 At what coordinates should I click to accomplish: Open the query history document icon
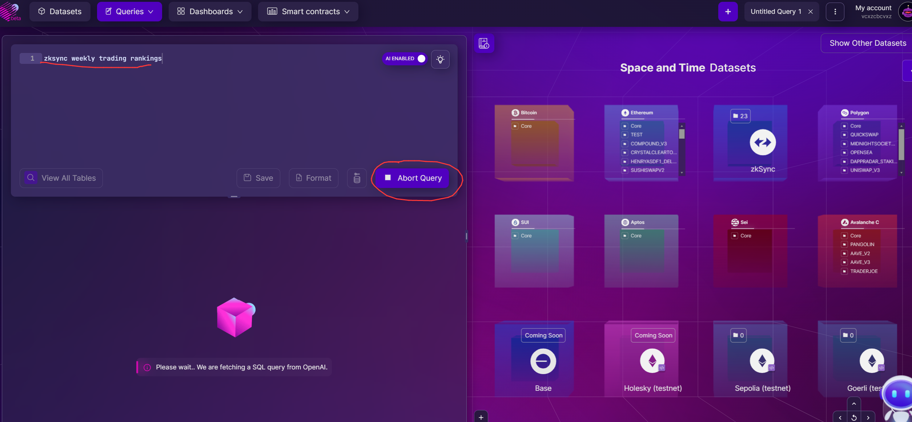point(484,43)
